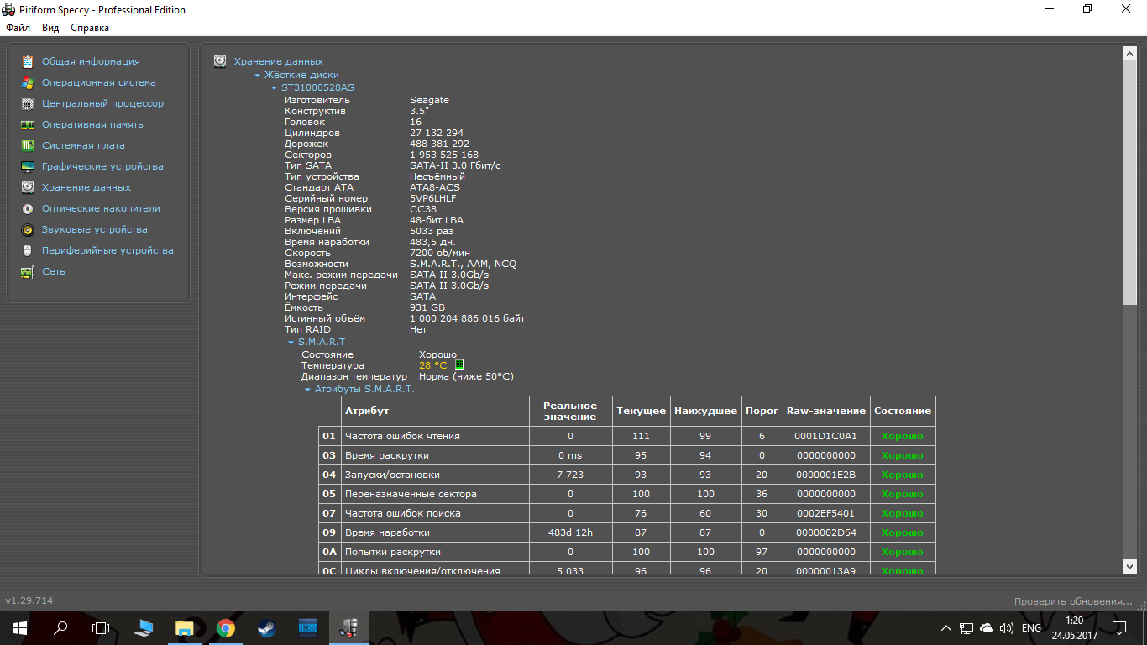1147x645 pixels.
Task: Select the Время раскрутки attribute row
Action: tap(626, 455)
